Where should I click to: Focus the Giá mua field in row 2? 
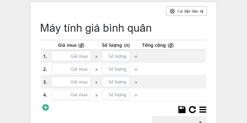click(71, 69)
